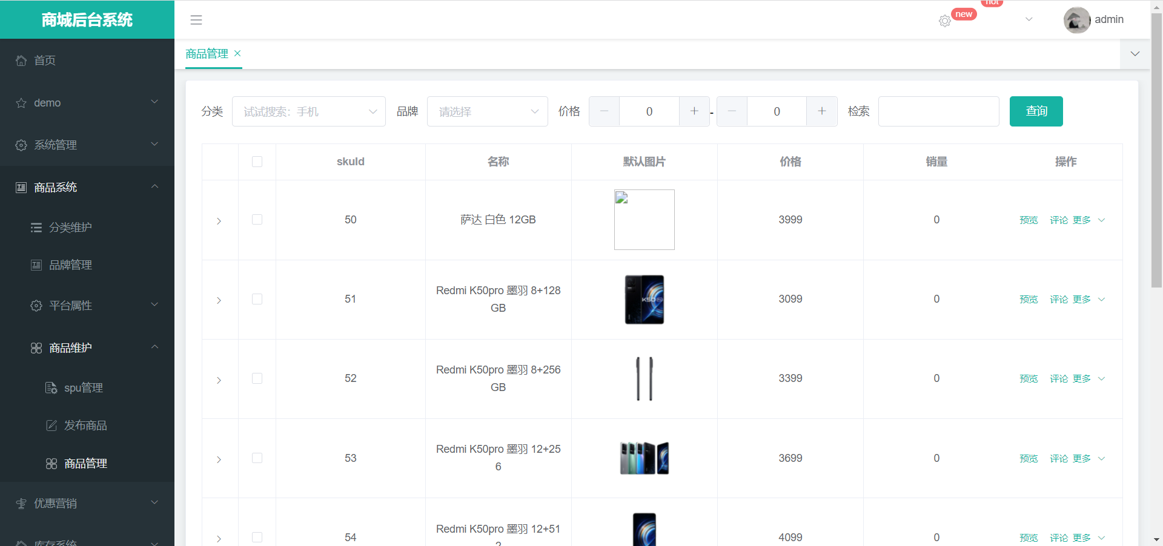Open 发布商品 page
Screen dimensions: 1163x546
(x=87, y=426)
